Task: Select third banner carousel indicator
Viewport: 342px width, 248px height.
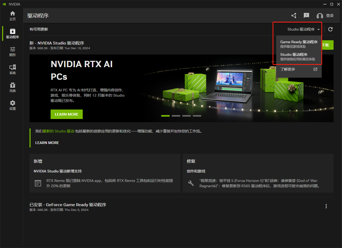Action: pyautogui.click(x=187, y=116)
